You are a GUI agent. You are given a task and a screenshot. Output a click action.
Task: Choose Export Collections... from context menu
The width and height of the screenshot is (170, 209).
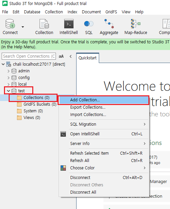[x=104, y=107]
